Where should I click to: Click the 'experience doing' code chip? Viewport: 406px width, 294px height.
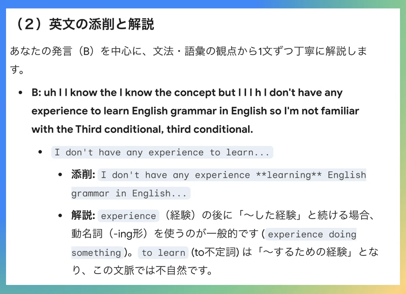coord(312,234)
